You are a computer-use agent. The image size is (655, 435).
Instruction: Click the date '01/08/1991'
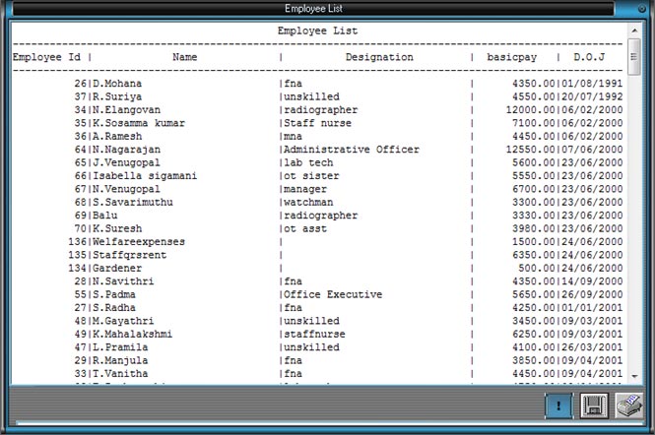592,84
